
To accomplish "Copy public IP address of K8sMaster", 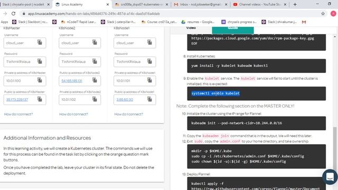I will (40, 99).
